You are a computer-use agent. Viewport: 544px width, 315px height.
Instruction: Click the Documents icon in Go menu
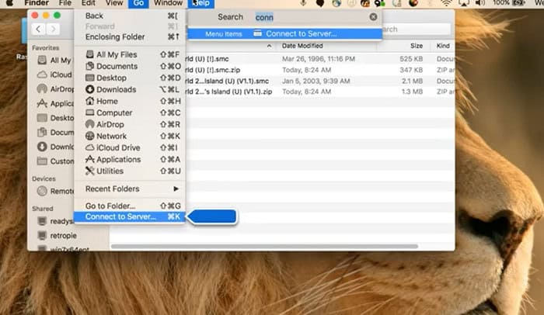point(90,66)
